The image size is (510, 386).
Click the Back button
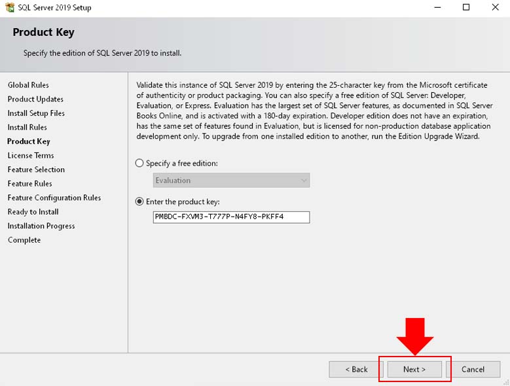coord(356,370)
